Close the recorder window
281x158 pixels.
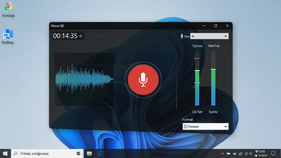227,26
